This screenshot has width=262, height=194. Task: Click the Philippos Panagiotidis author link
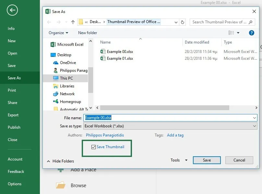click(x=105, y=135)
